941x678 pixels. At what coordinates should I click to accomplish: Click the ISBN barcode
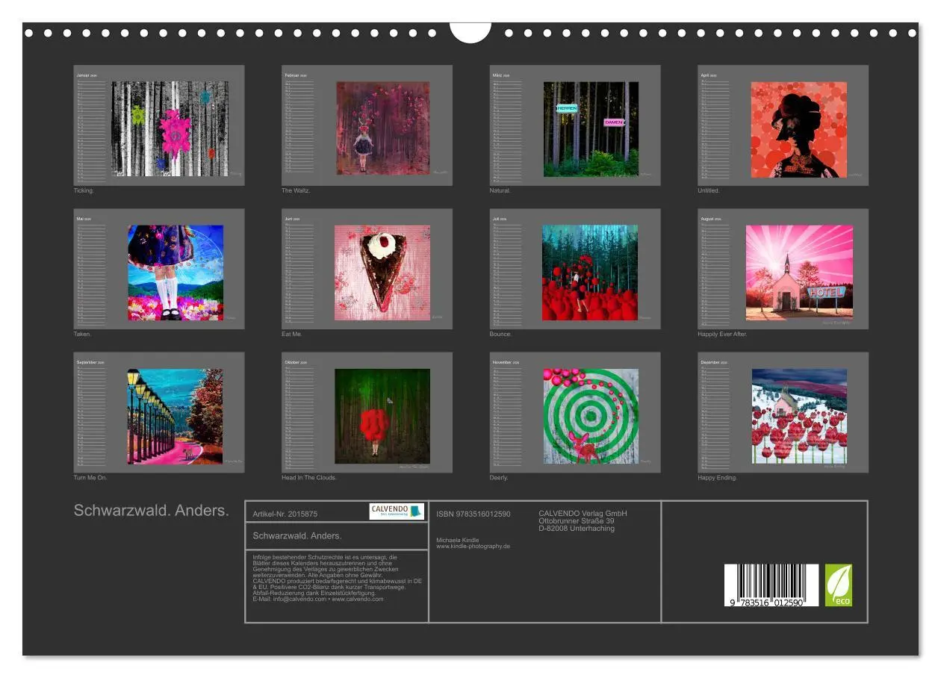pos(771,585)
